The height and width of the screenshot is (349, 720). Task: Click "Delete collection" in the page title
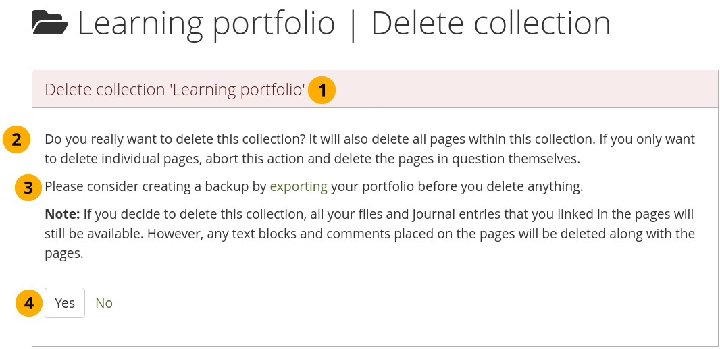pos(490,24)
